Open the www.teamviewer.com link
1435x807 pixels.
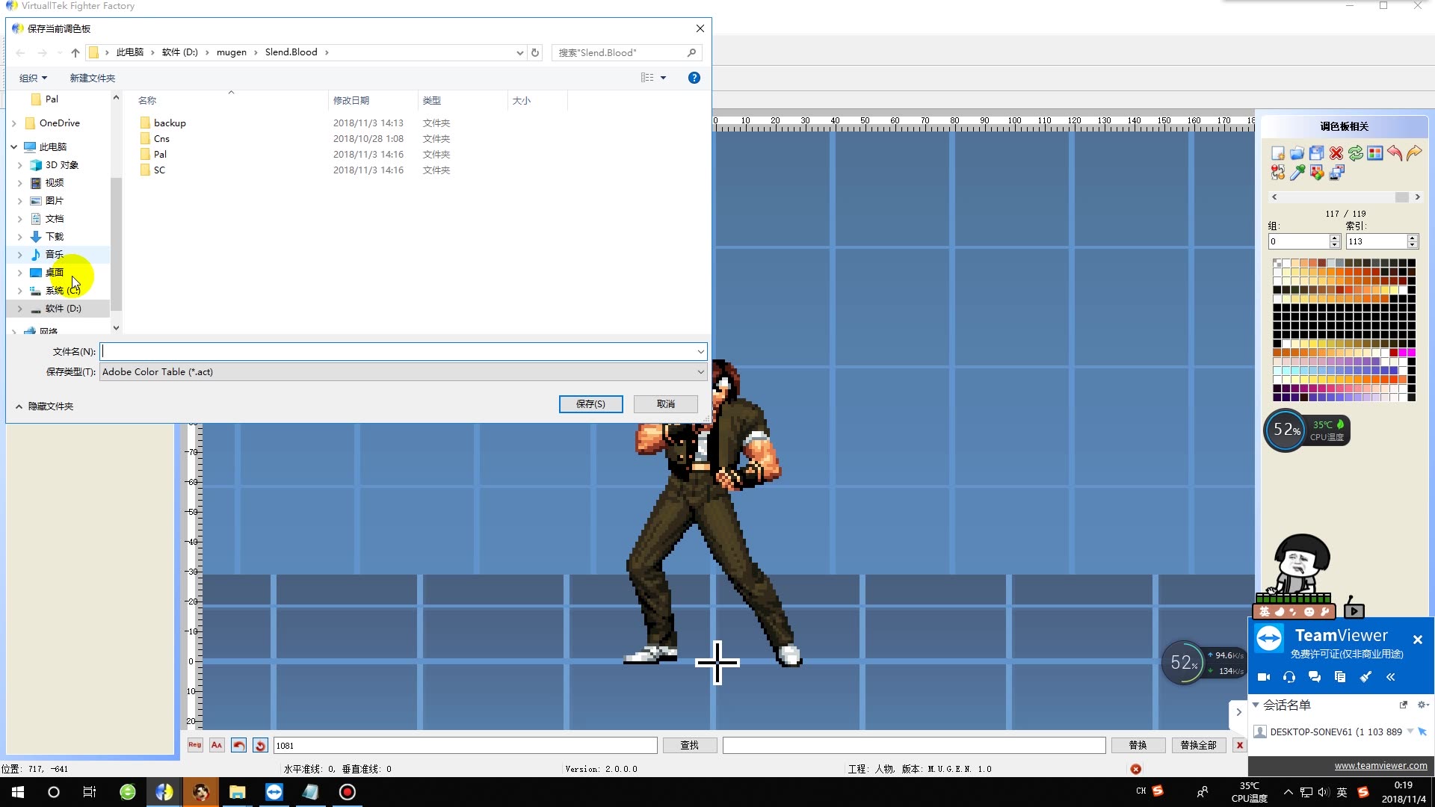[1380, 766]
